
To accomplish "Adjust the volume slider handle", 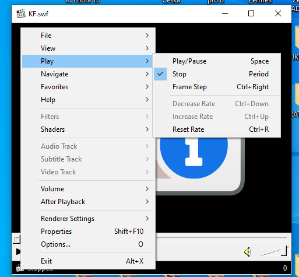I will (284, 251).
